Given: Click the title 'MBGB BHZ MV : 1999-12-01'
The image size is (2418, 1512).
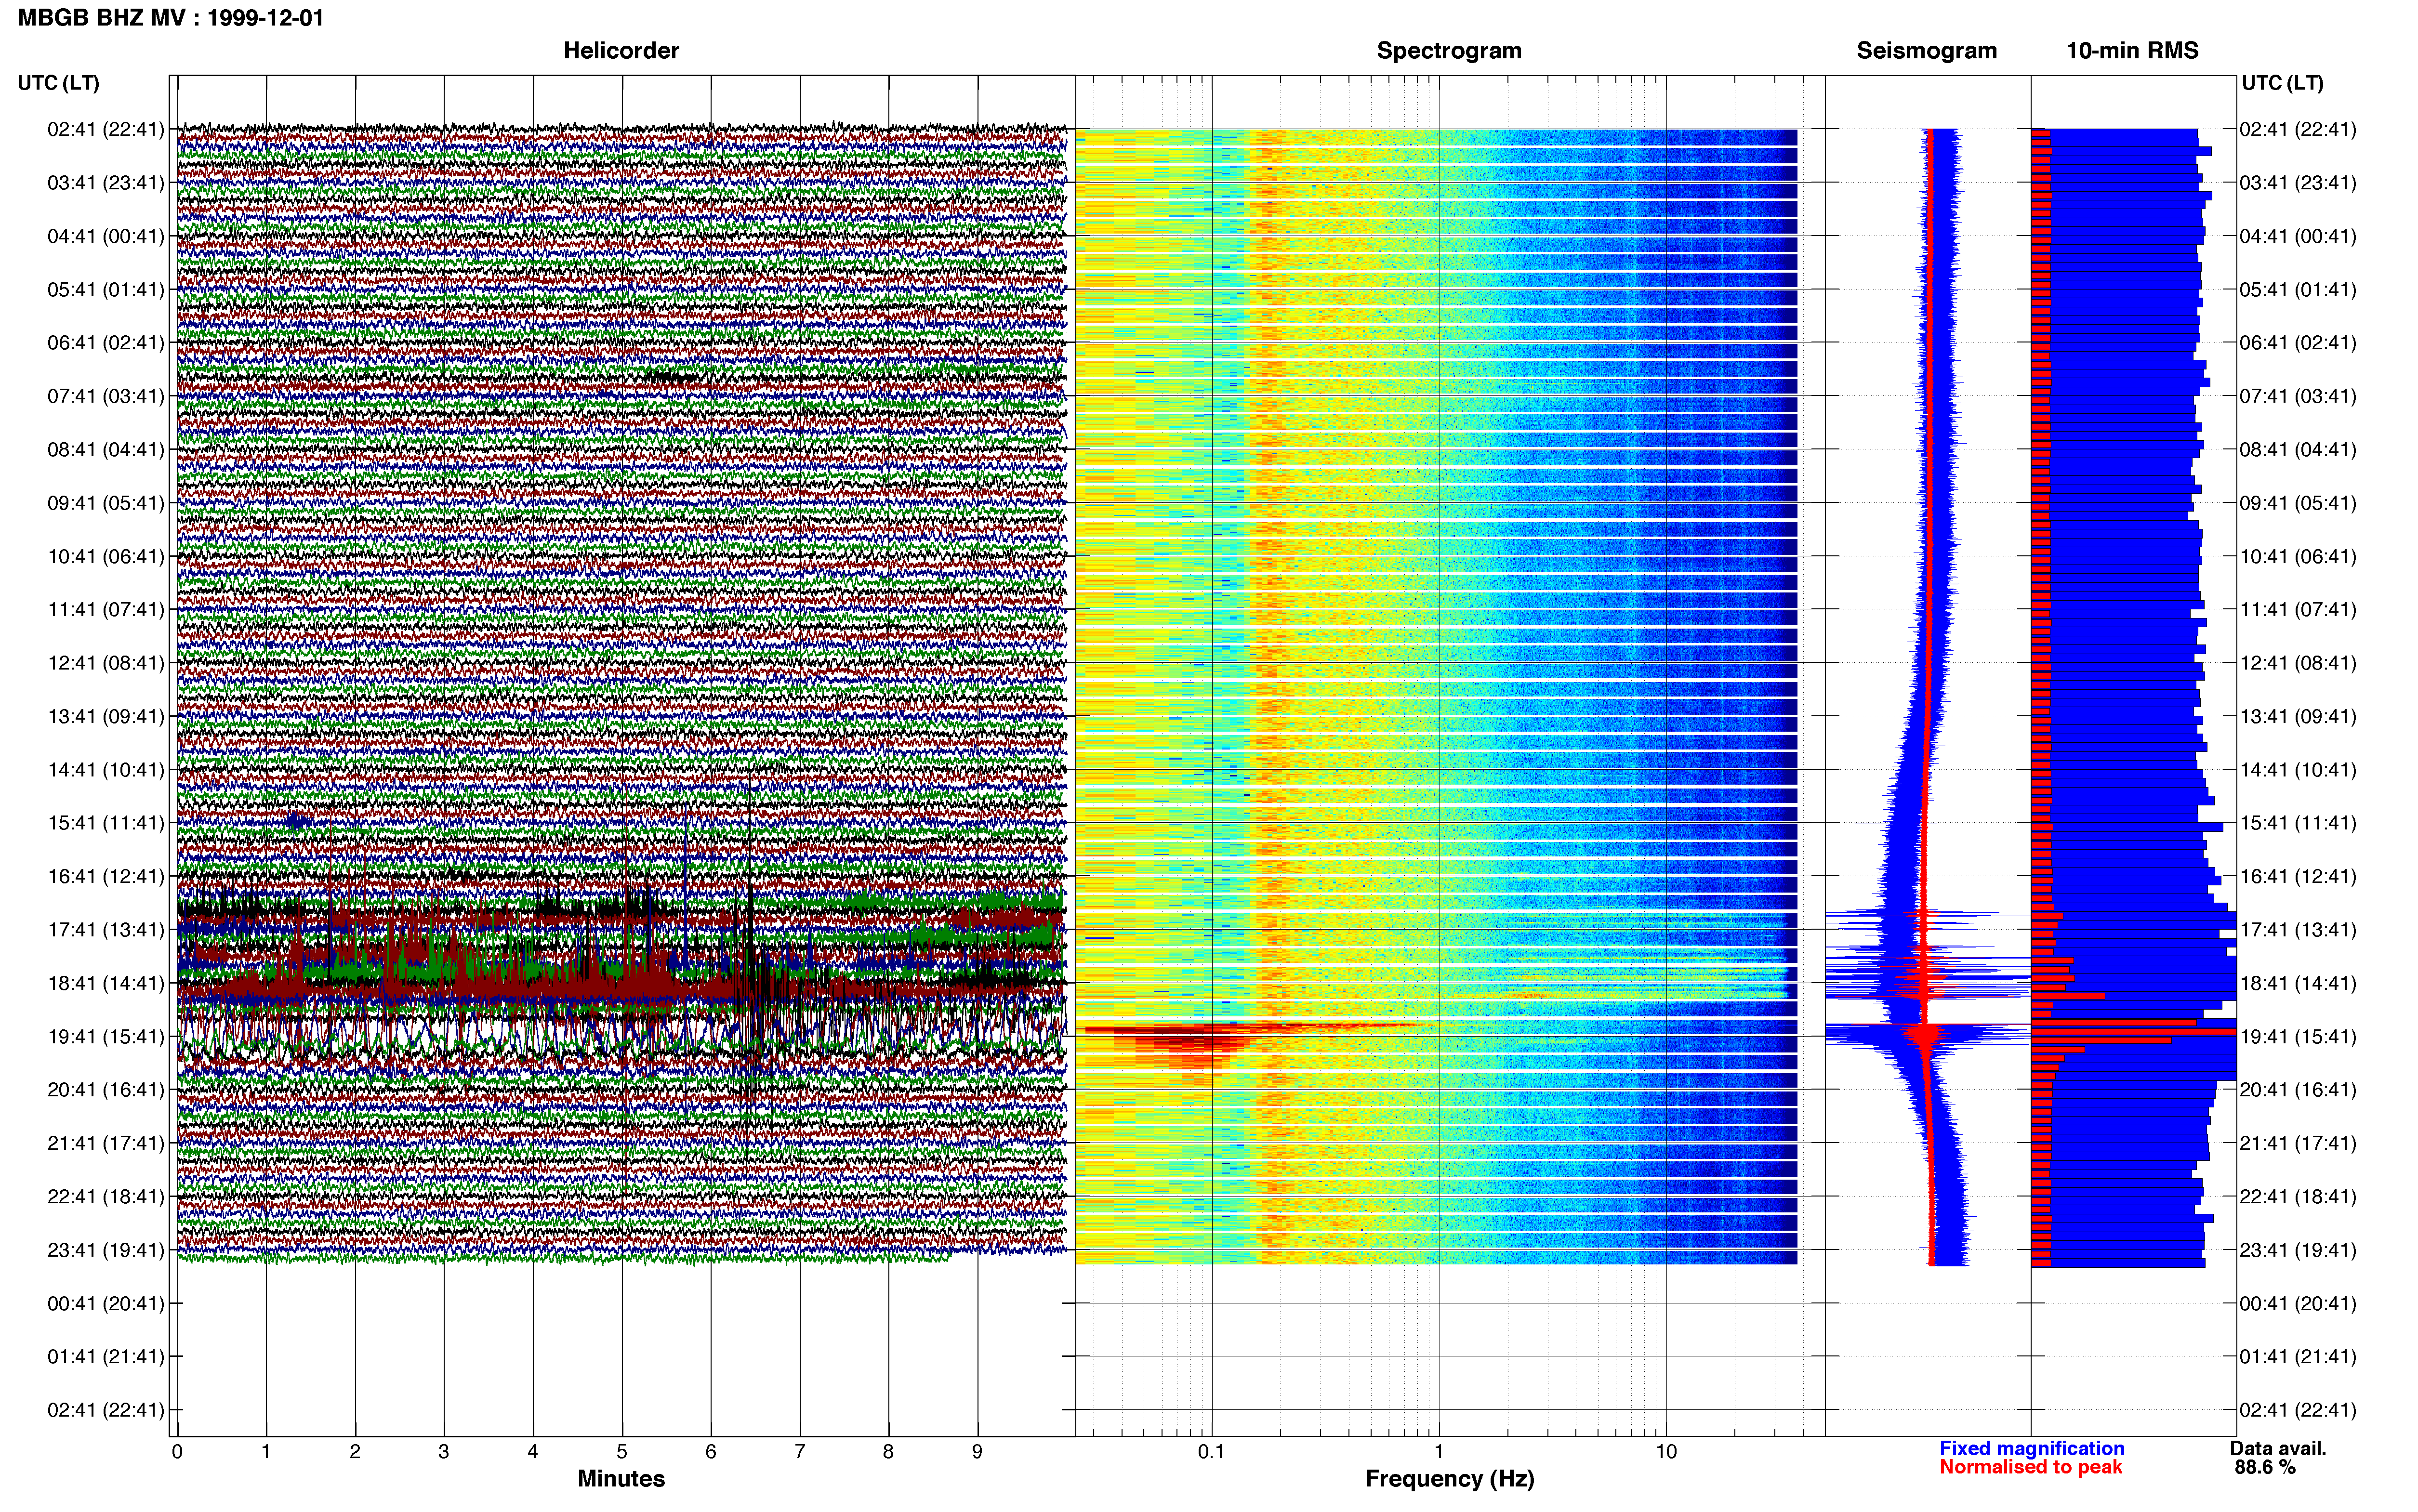Looking at the screenshot, I should tap(171, 18).
